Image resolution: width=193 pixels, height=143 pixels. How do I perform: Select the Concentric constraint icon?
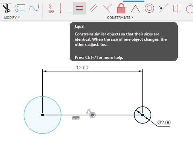pos(149,8)
